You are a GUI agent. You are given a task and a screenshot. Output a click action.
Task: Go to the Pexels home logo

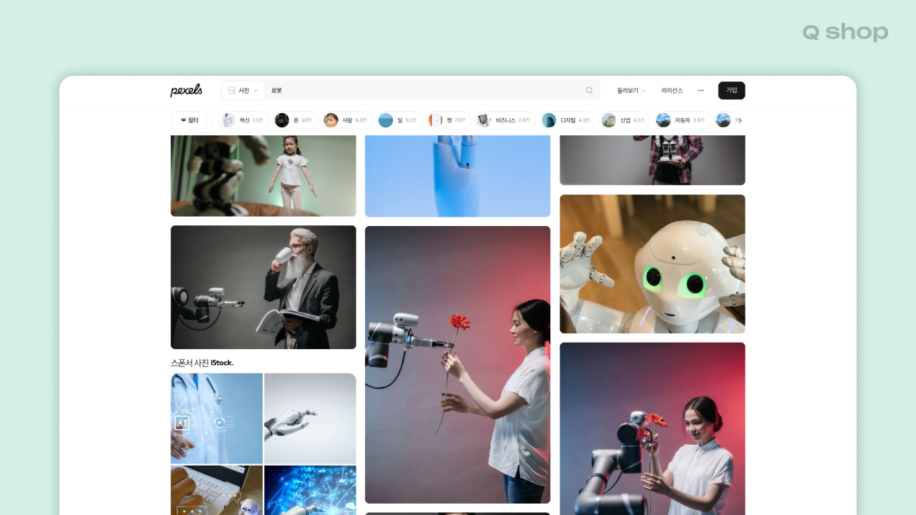pyautogui.click(x=186, y=90)
